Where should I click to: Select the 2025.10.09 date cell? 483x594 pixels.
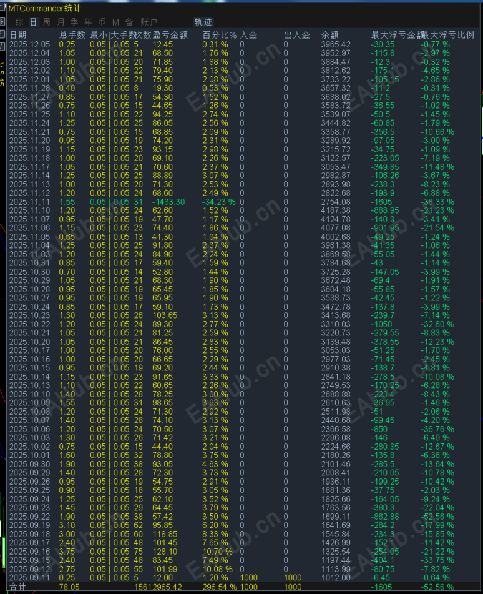tap(29, 403)
